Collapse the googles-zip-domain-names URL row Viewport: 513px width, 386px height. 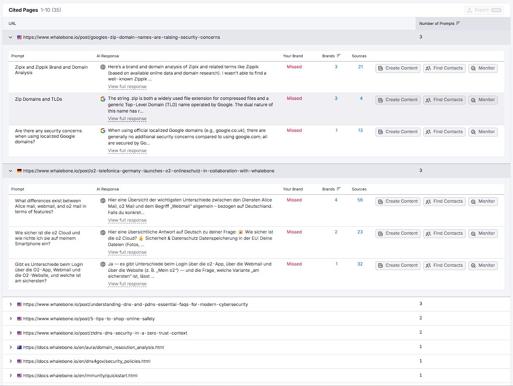pos(11,37)
